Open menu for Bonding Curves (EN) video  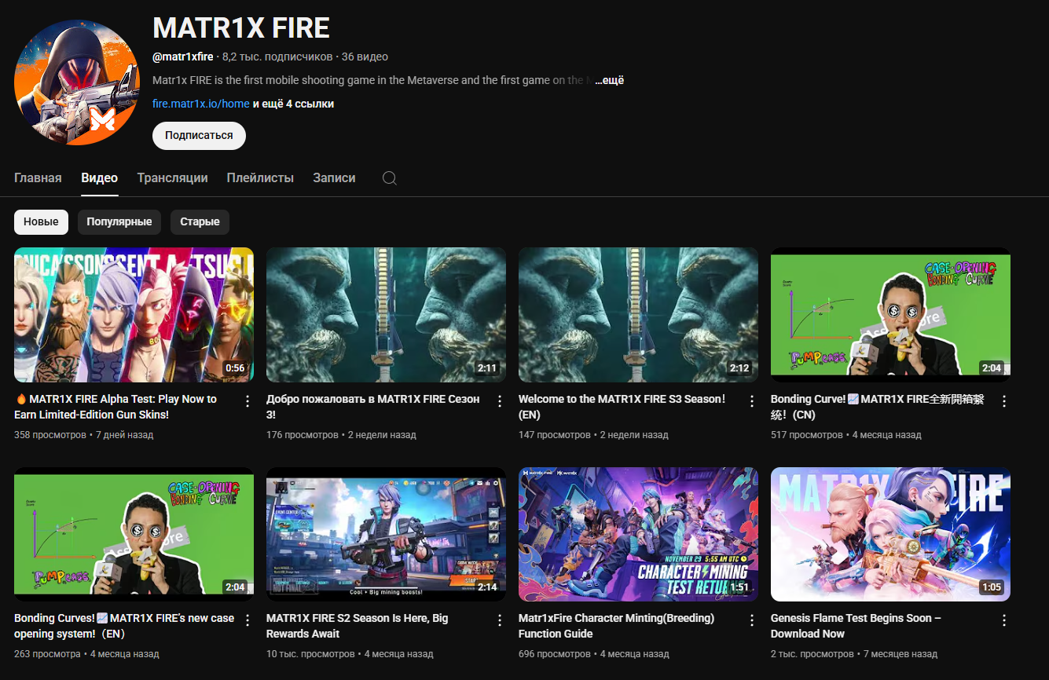pos(248,620)
